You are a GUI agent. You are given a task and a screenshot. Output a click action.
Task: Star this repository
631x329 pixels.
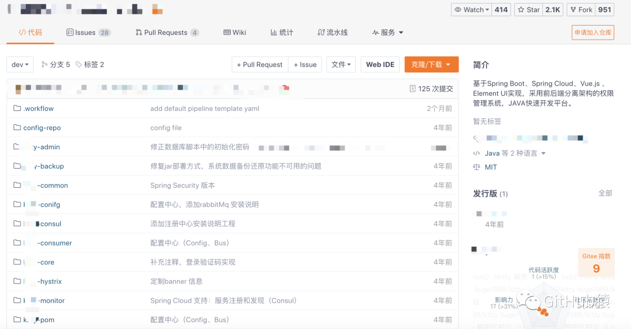coord(528,10)
